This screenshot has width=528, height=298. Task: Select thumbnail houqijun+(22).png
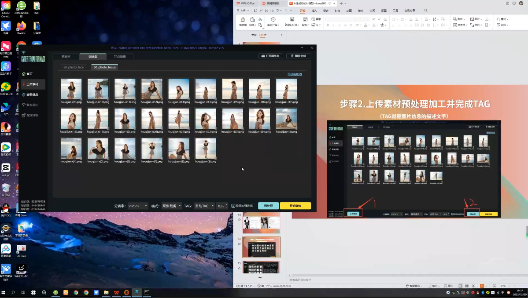[x=206, y=120]
